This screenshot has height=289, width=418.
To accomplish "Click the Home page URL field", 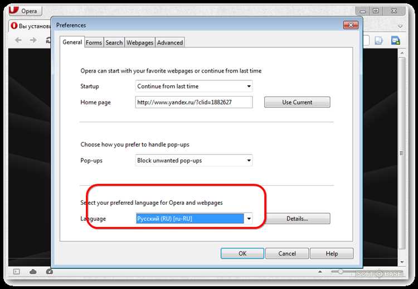I will [194, 102].
